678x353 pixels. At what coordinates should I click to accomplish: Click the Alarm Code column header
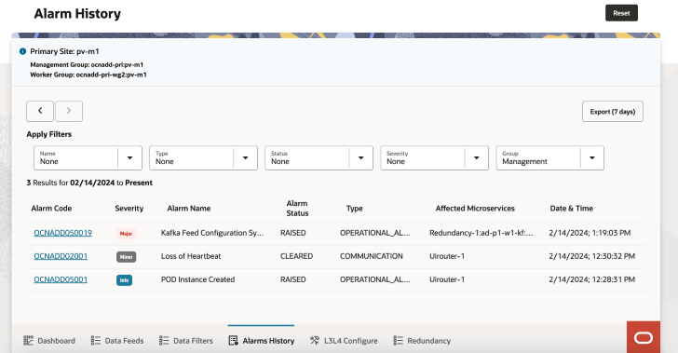point(51,208)
